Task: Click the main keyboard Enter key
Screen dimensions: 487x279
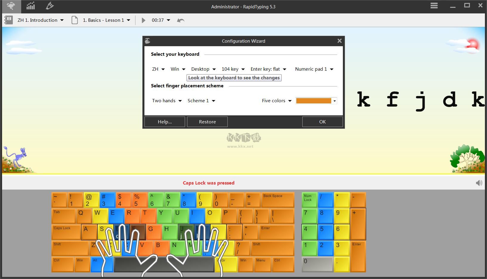Action: [x=277, y=232]
